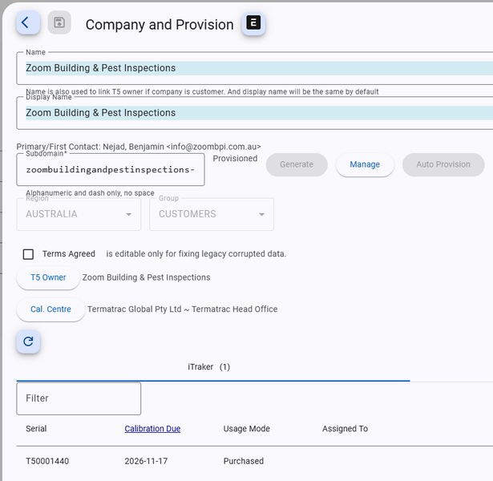The width and height of the screenshot is (493, 481).
Task: Click the refresh circular arrow button
Action: click(28, 342)
